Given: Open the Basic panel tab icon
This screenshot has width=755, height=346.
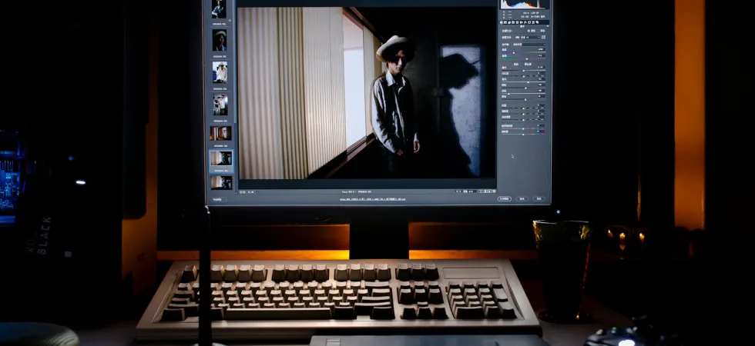Looking at the screenshot, I should tap(502, 22).
